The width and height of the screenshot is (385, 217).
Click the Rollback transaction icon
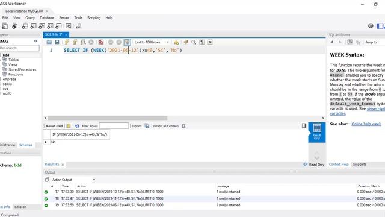click(x=119, y=42)
